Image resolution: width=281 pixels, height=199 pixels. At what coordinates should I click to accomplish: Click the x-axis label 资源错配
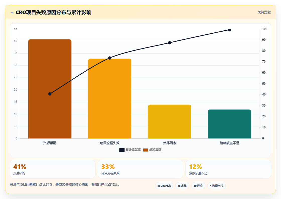[50, 143]
